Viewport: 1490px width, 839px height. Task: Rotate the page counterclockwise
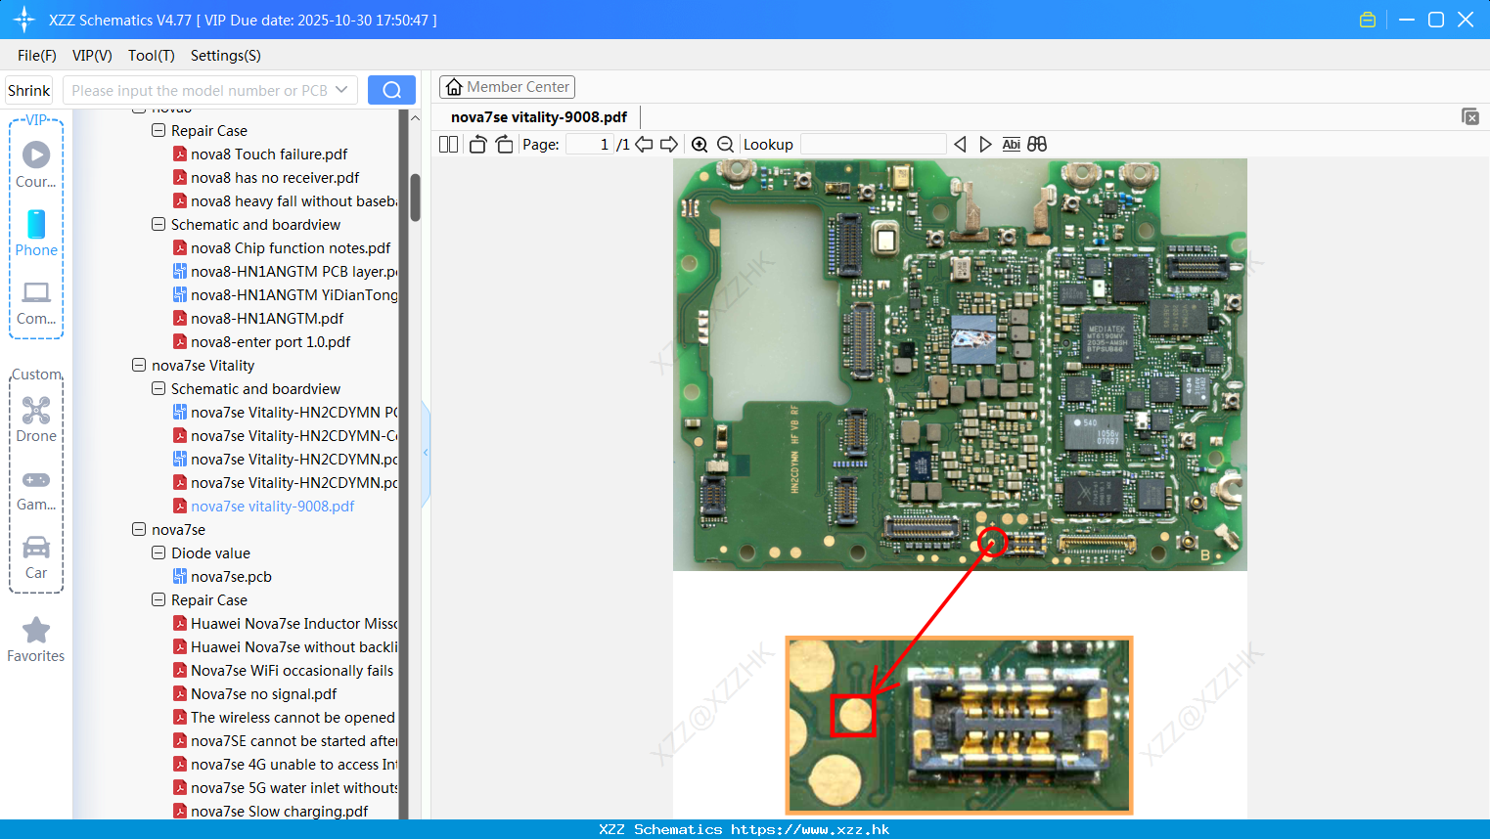pos(477,145)
